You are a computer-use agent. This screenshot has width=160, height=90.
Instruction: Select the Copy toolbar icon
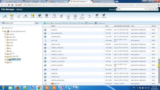pos(19,16)
